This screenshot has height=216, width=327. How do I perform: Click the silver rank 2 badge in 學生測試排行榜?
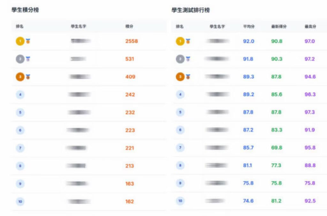pos(180,59)
